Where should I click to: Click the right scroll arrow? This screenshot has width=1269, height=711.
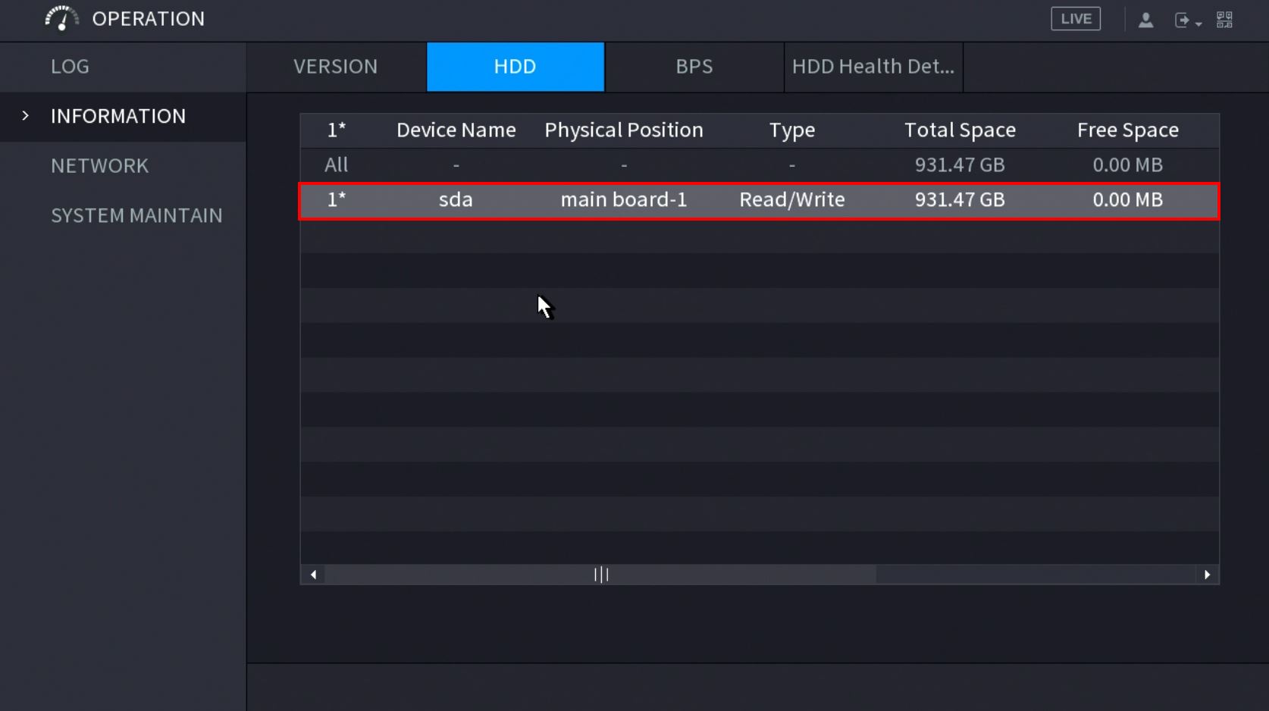click(1207, 575)
